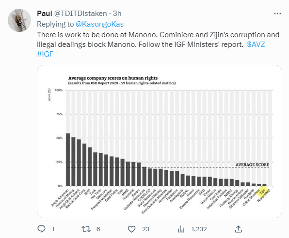Open the human rights chart image
Viewport: 289px width, 238px height.
(x=160, y=141)
